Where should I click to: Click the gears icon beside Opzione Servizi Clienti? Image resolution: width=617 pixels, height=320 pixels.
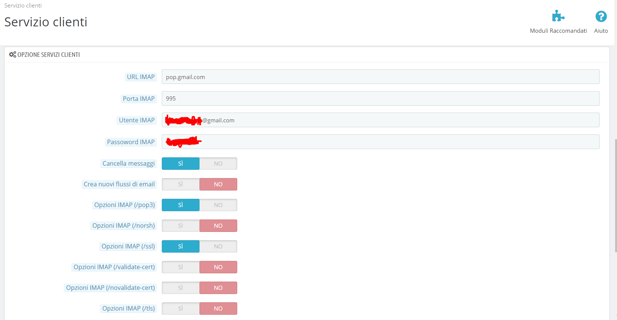[x=12, y=55]
